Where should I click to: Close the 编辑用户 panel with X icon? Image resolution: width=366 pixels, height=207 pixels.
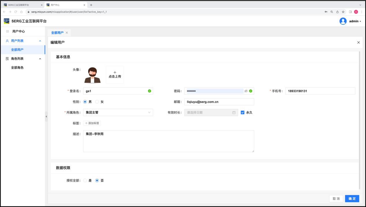(358, 43)
